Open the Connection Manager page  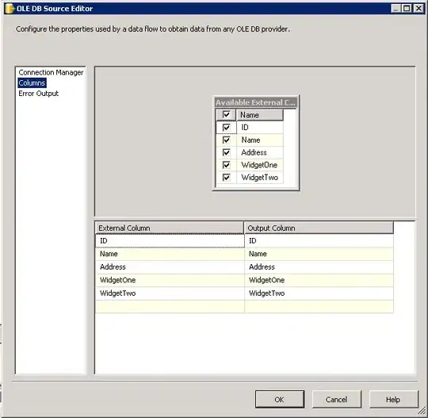click(x=51, y=72)
